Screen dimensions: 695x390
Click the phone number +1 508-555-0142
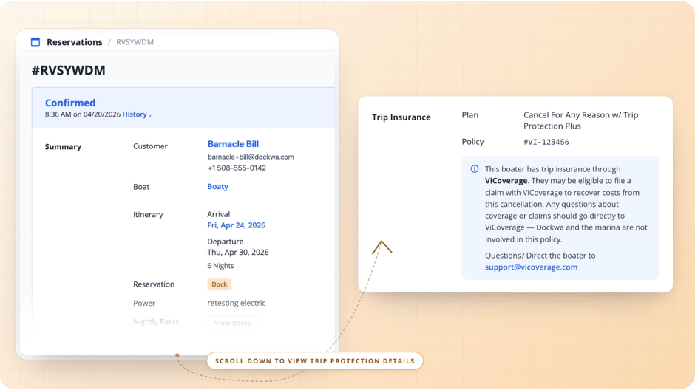click(x=237, y=168)
